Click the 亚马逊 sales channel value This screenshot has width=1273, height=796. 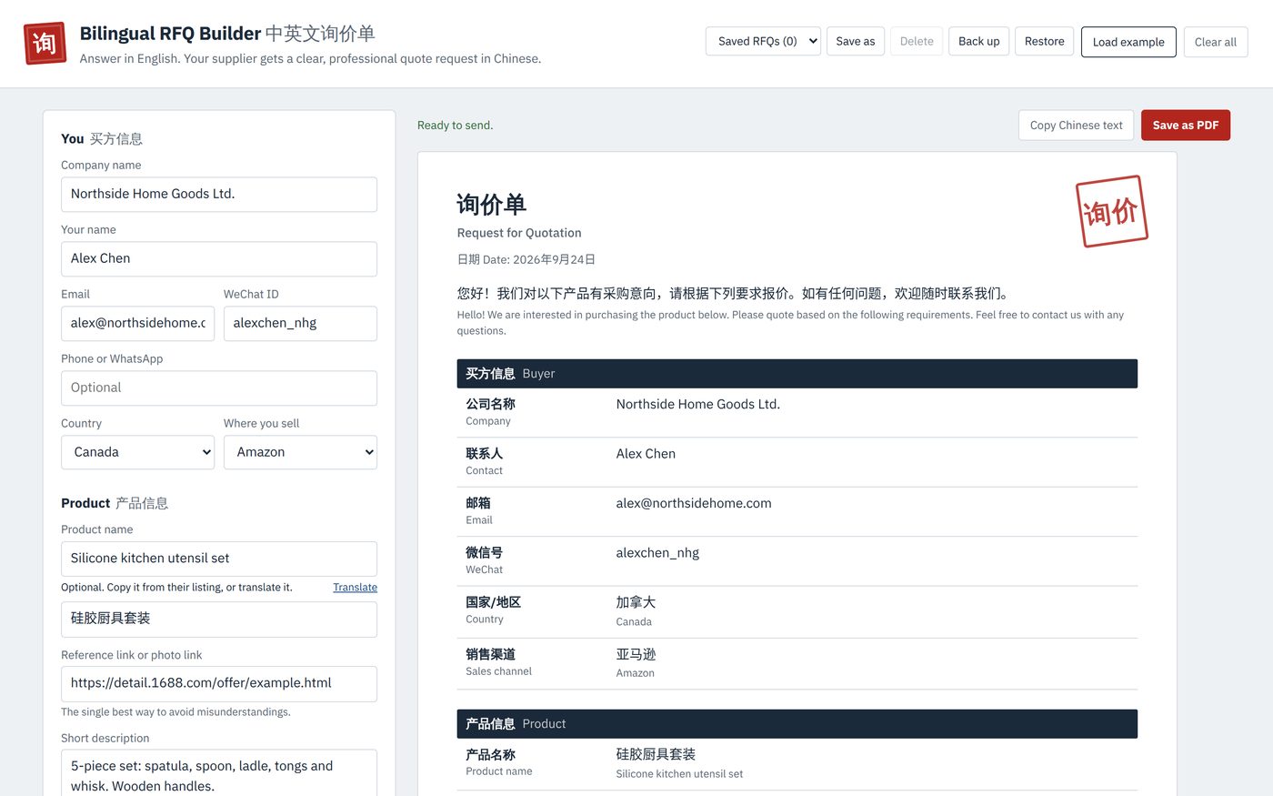pyautogui.click(x=636, y=654)
